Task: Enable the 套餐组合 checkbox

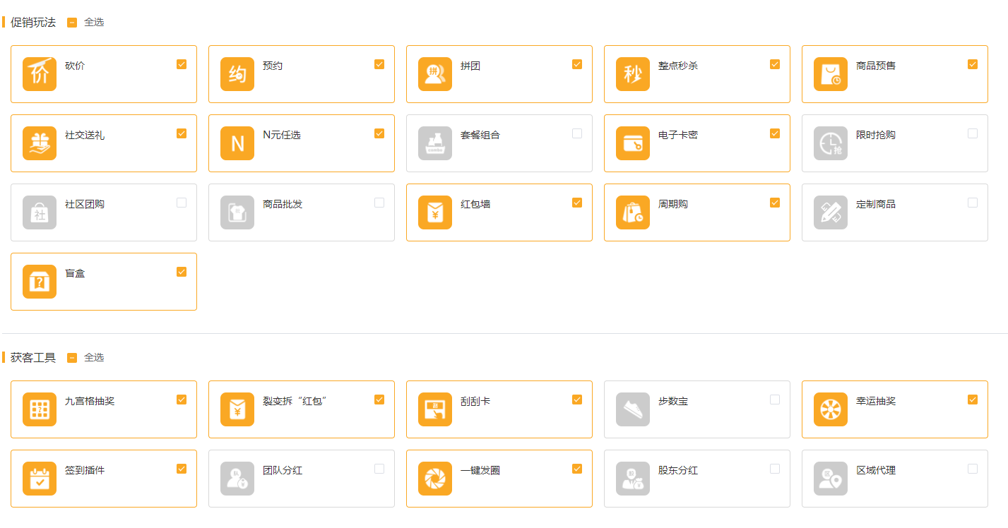Action: [577, 133]
